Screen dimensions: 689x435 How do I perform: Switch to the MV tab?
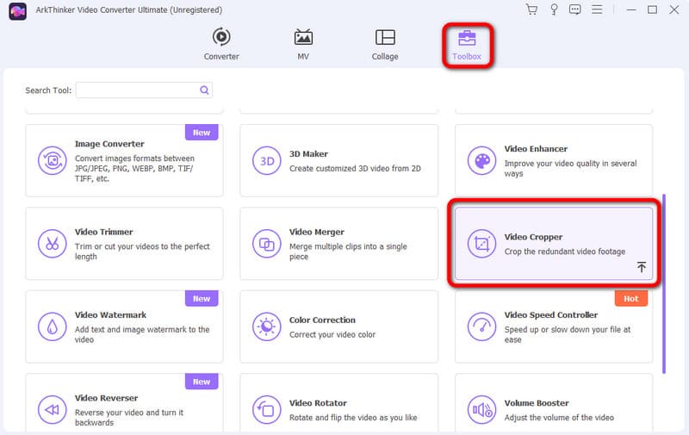point(303,44)
